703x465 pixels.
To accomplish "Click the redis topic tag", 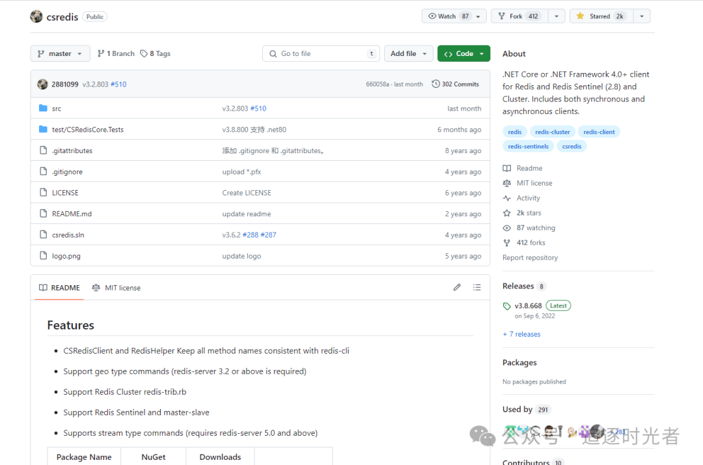I will pyautogui.click(x=515, y=132).
